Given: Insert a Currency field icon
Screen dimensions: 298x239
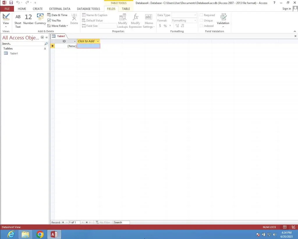Looking at the screenshot, I should coord(40,19).
